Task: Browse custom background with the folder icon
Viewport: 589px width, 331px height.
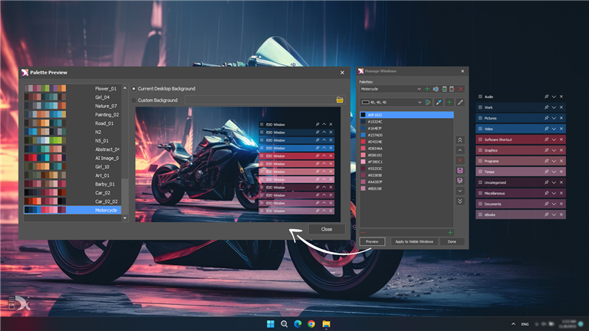Action: pyautogui.click(x=340, y=100)
